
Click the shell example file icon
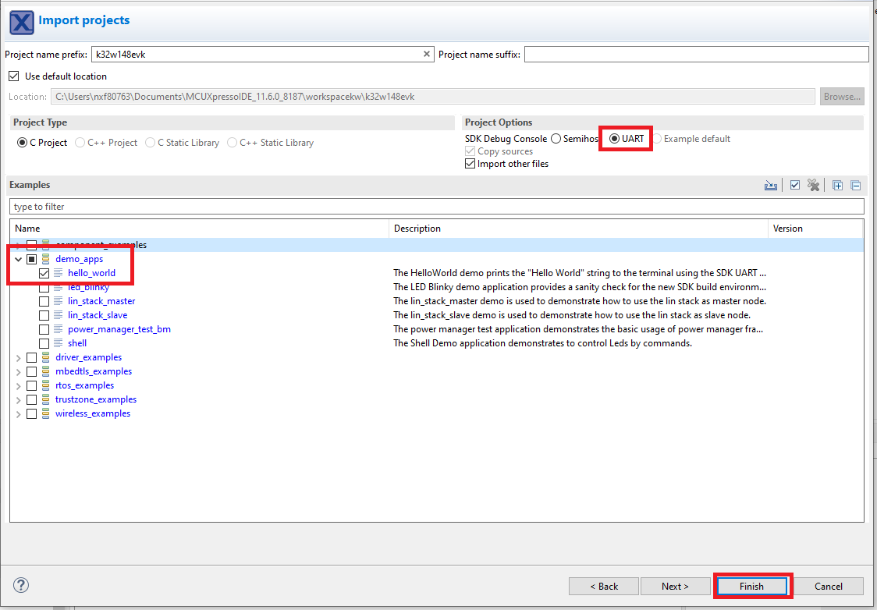coord(59,343)
